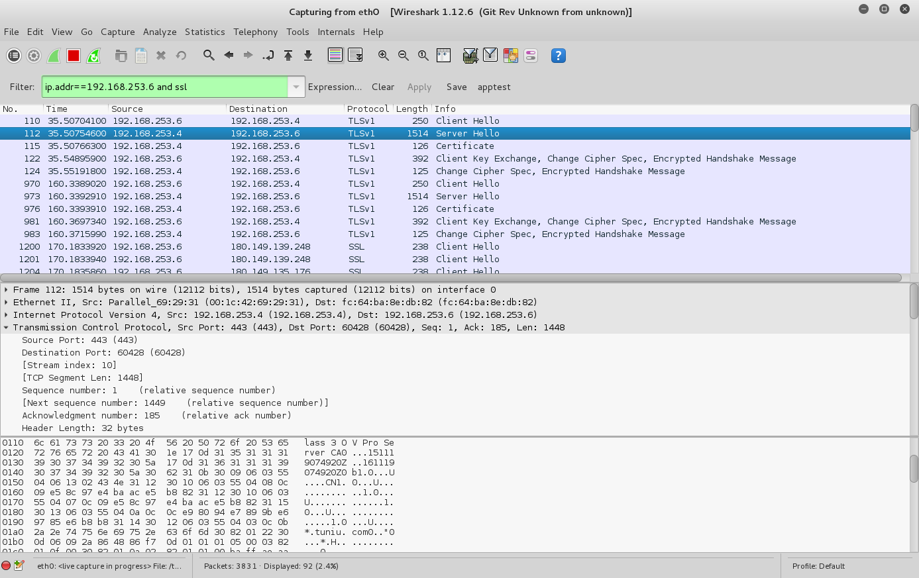Image resolution: width=919 pixels, height=578 pixels.
Task: Open the Analyze menu
Action: pyautogui.click(x=160, y=32)
